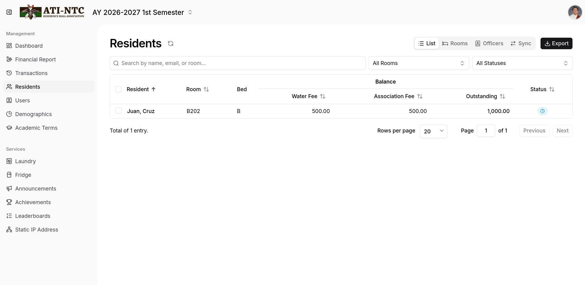Tick the checkbox for Juan, Cruz row
Screen dimensions: 585x285
pyautogui.click(x=119, y=110)
